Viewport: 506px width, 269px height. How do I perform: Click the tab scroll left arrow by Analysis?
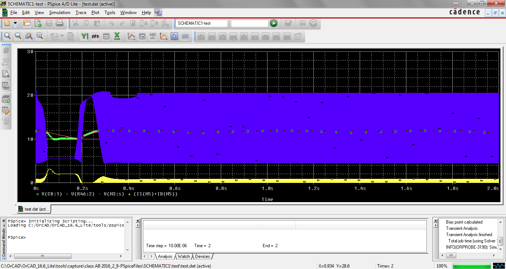[145, 256]
